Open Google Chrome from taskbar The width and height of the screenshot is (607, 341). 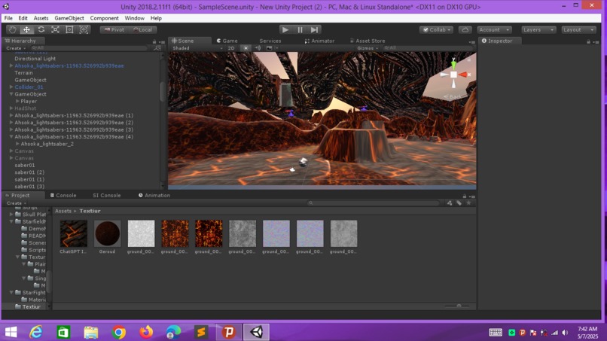119,332
